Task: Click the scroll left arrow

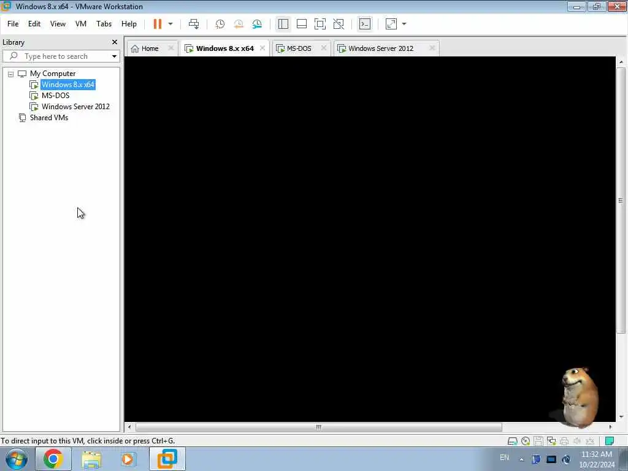Action: [x=129, y=427]
